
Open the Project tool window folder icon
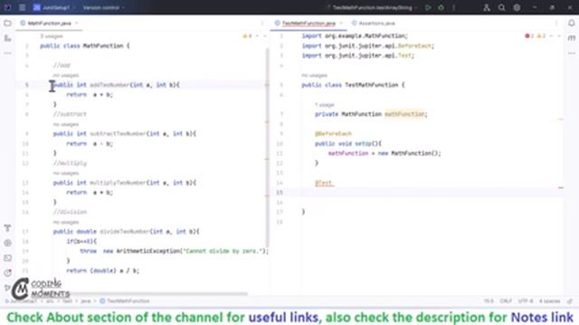tap(7, 23)
